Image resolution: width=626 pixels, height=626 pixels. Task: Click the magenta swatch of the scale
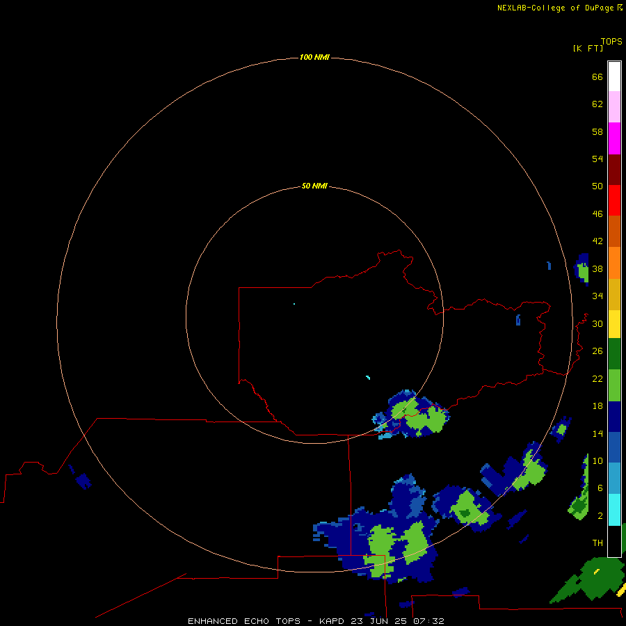click(x=614, y=138)
